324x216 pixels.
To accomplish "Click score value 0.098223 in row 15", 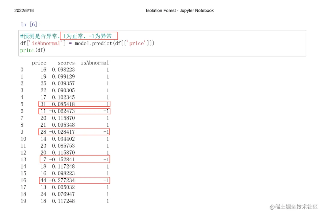I will point(63,173).
